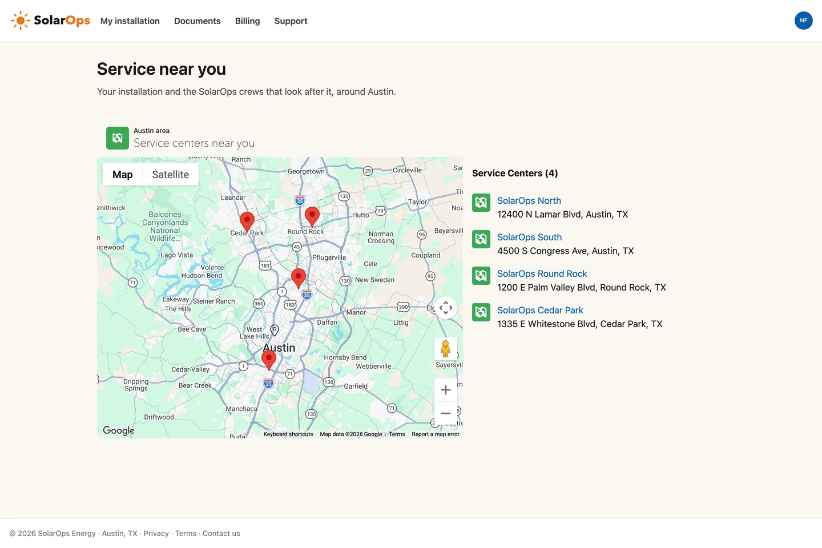Click the Street View pegman icon
The height and width of the screenshot is (548, 822).
coord(446,349)
